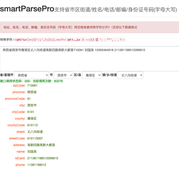Click the streetCode field label

[17, 138]
